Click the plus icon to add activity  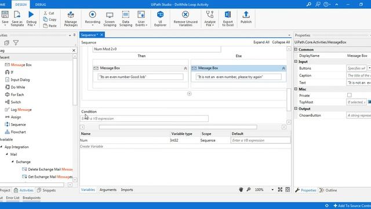click(x=190, y=94)
